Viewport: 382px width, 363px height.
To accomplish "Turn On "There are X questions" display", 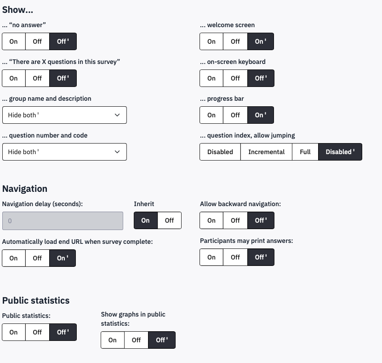I will [14, 78].
